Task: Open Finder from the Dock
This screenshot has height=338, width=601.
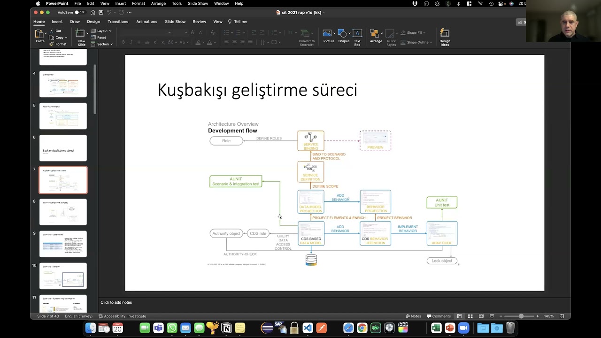Action: (90, 328)
